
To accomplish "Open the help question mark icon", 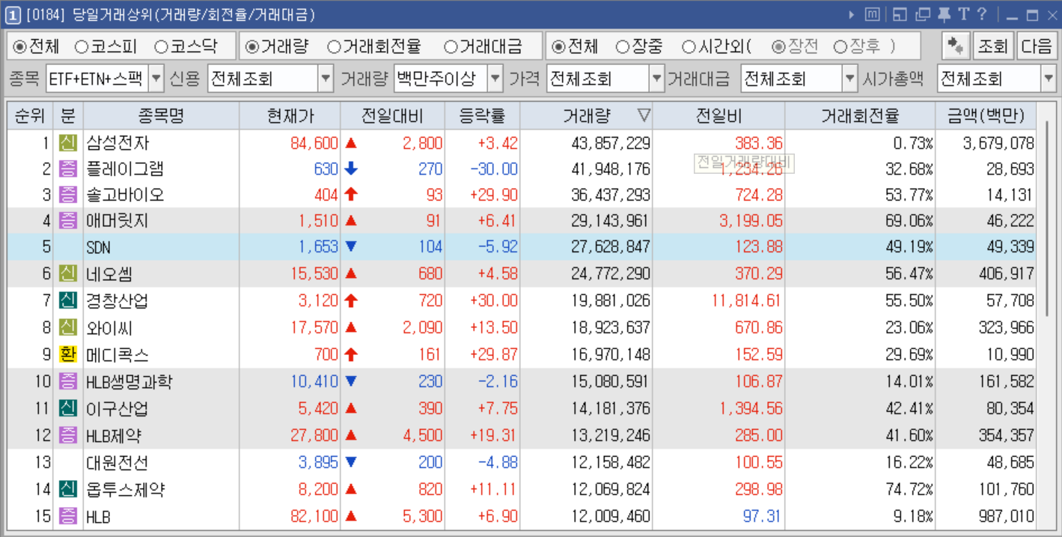I will (982, 14).
